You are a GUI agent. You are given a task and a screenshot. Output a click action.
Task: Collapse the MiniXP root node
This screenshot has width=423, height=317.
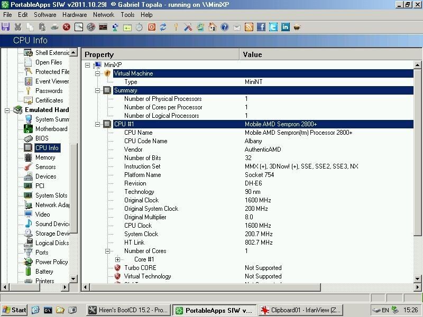tap(87, 65)
